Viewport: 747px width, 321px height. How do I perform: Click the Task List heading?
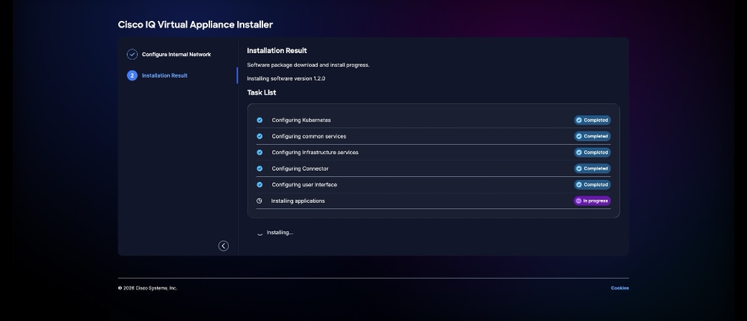point(262,93)
